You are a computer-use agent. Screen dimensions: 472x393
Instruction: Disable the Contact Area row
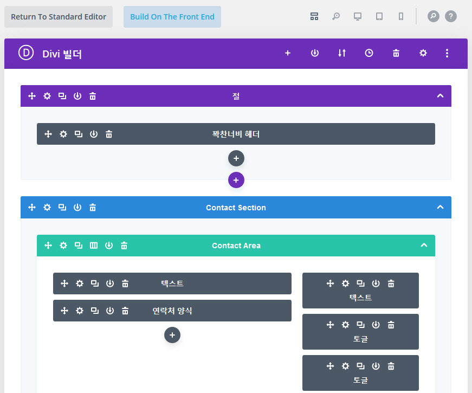[109, 245]
